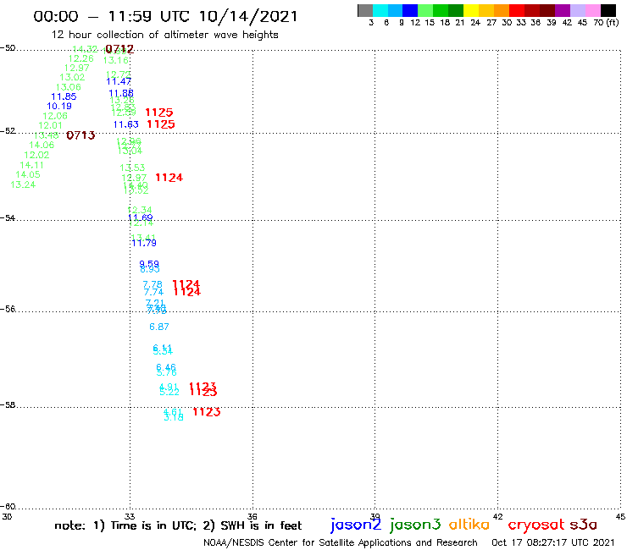Click the dark red 0713 time label
Image resolution: width=627 pixels, height=550 pixels.
(x=80, y=135)
